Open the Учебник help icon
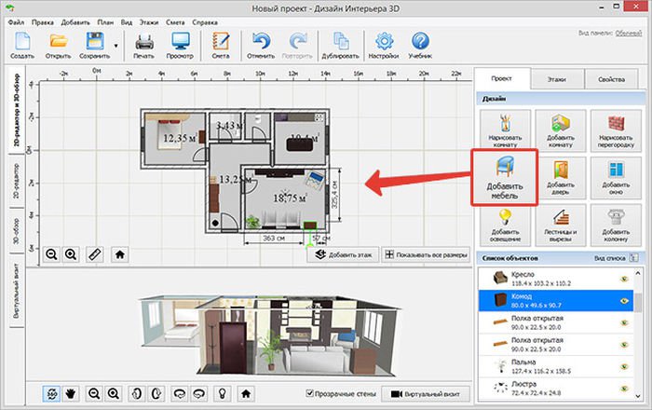Viewport: 652px width, 410px height. [x=420, y=46]
